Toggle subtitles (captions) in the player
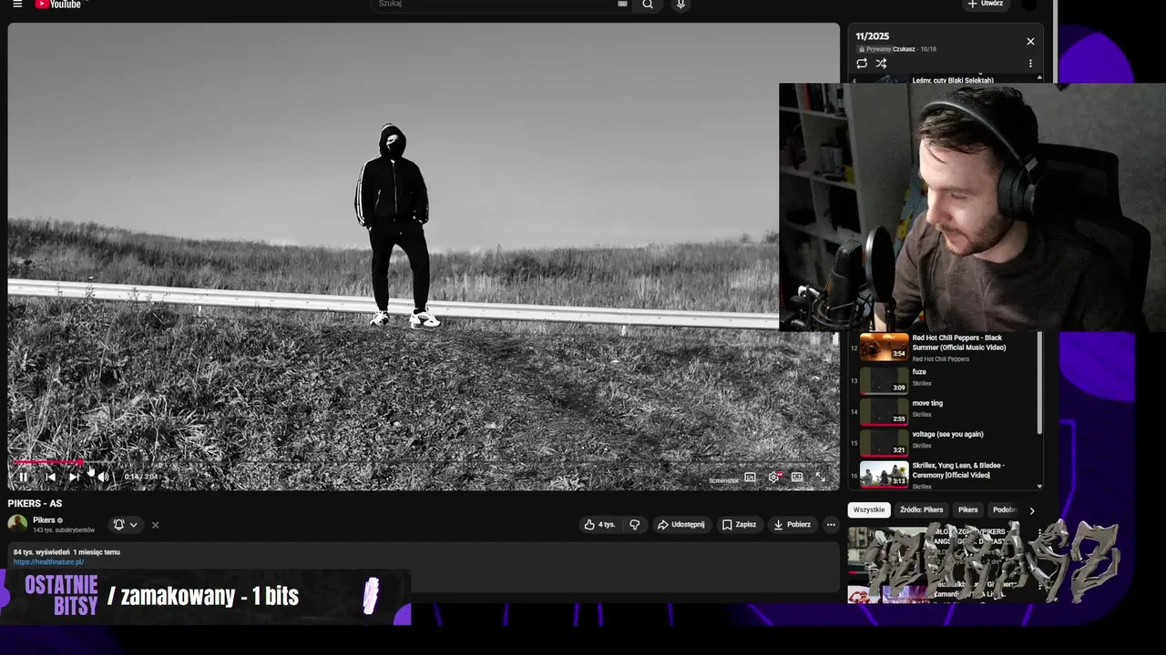1166x655 pixels. [750, 477]
